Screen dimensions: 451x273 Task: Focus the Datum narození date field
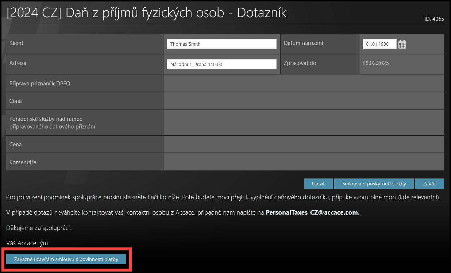379,44
